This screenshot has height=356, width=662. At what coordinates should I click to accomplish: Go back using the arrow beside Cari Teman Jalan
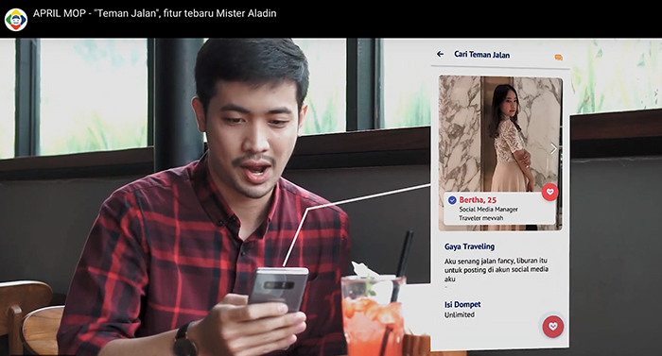pos(440,54)
